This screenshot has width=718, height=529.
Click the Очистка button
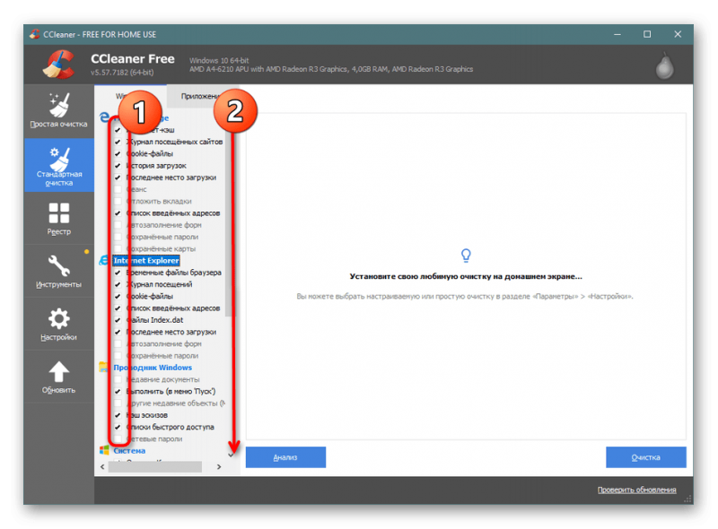(645, 457)
